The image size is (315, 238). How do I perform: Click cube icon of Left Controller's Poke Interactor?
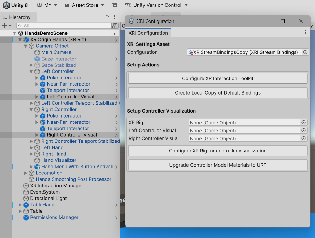click(x=43, y=78)
